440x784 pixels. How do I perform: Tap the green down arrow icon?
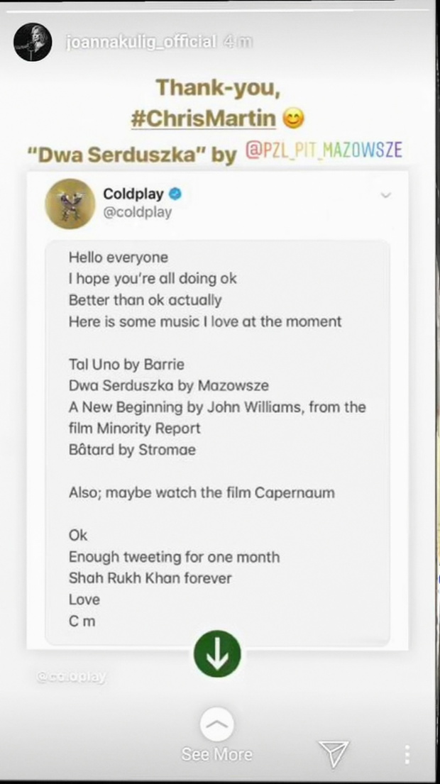217,653
